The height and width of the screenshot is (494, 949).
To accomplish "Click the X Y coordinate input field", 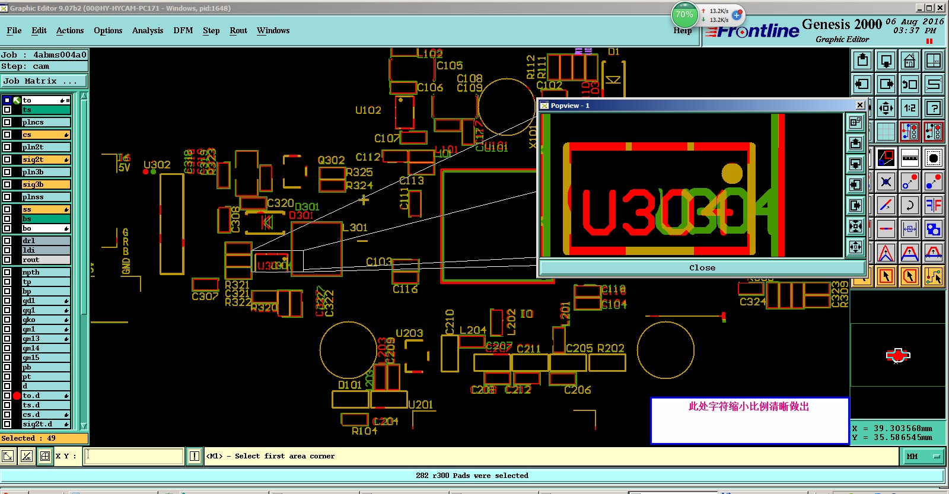I will pos(133,456).
